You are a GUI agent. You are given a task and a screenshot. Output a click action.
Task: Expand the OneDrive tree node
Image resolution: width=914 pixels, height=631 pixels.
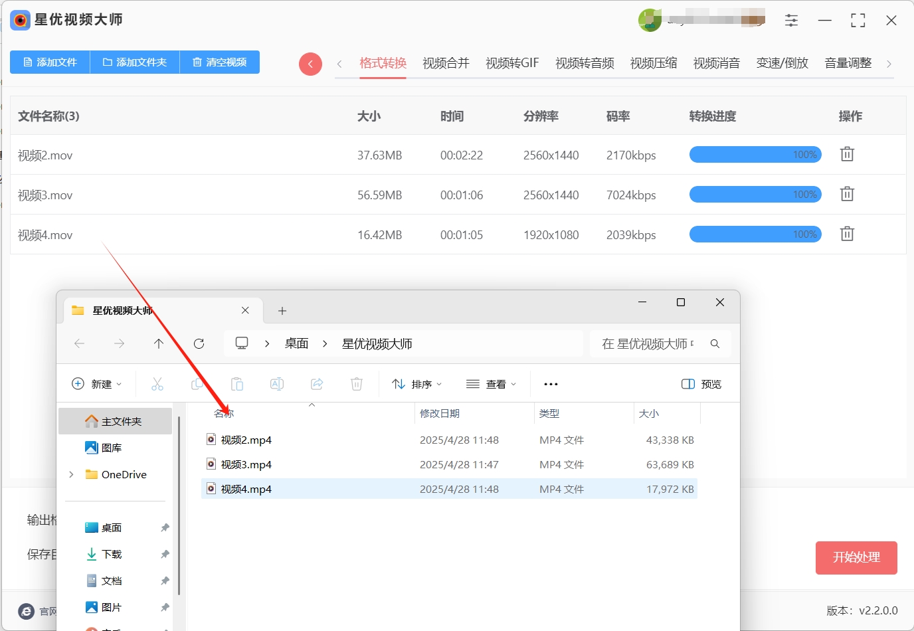click(71, 474)
